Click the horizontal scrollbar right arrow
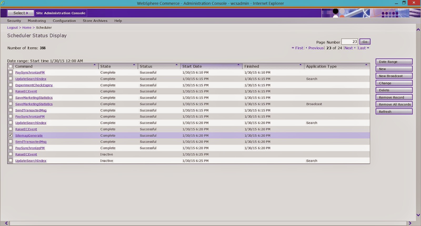The width and height of the screenshot is (421, 226). (x=410, y=223)
